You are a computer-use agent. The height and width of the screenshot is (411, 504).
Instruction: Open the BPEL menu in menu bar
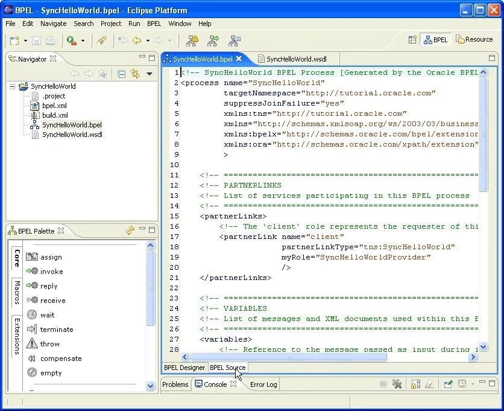(154, 24)
